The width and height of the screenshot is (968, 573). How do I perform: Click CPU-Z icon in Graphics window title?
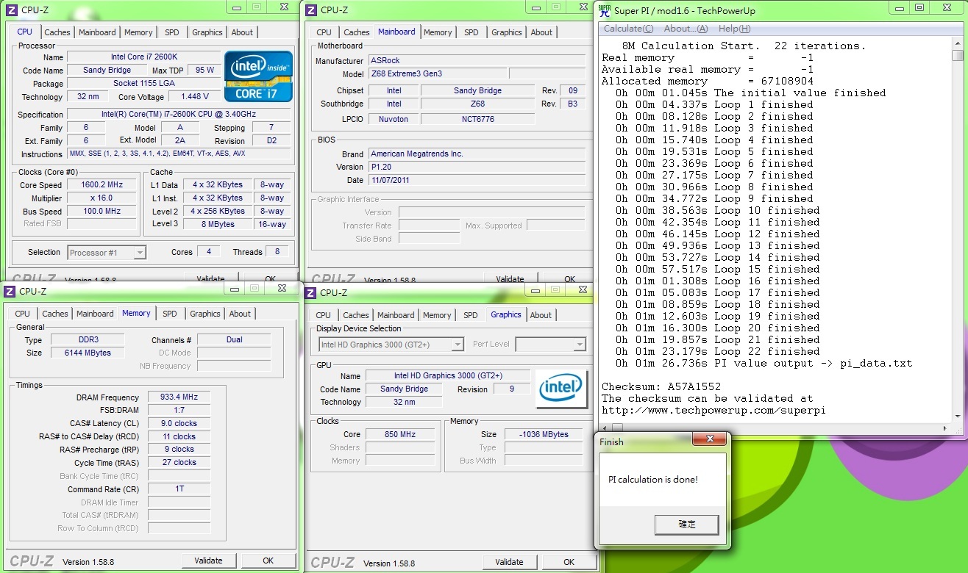point(310,293)
